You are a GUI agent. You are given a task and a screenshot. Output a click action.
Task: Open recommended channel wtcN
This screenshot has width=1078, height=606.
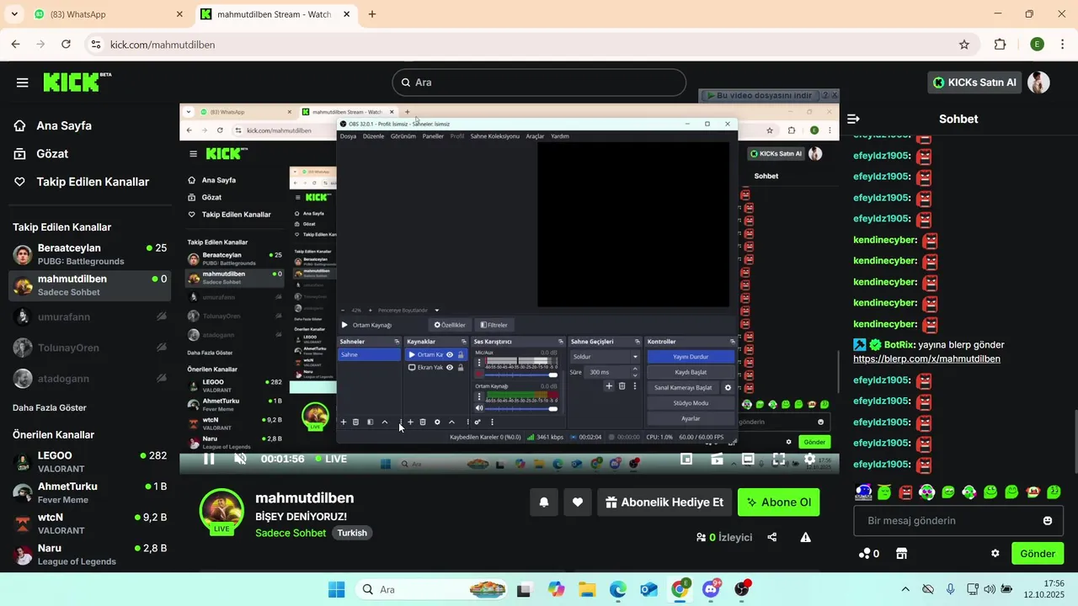coord(89,524)
